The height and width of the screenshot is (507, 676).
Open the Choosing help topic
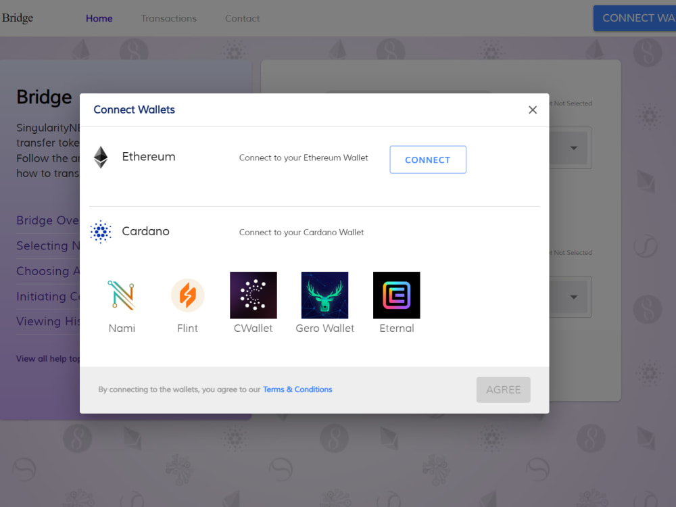[x=48, y=271]
